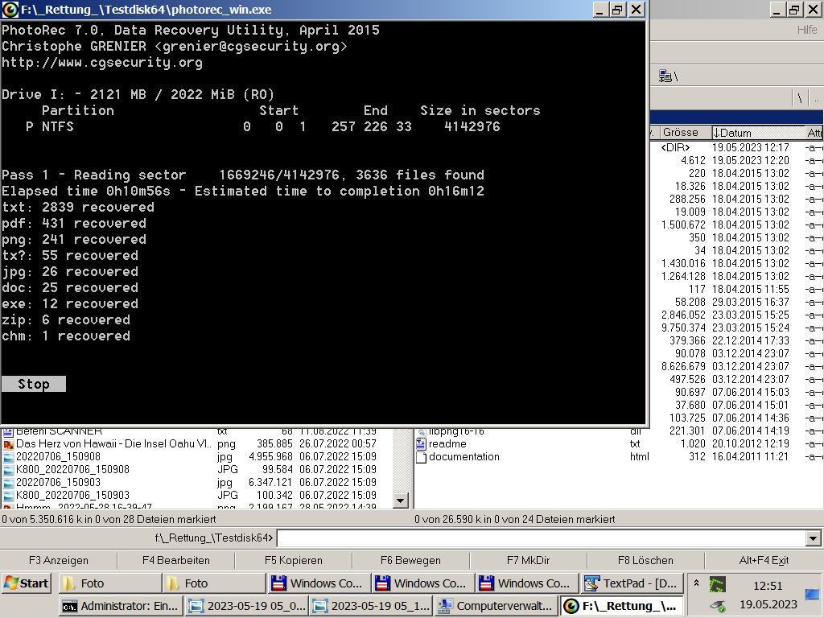The height and width of the screenshot is (618, 824).
Task: Switch to F:\_Rettung_ PhotoRec taskbar button
Action: (x=622, y=606)
